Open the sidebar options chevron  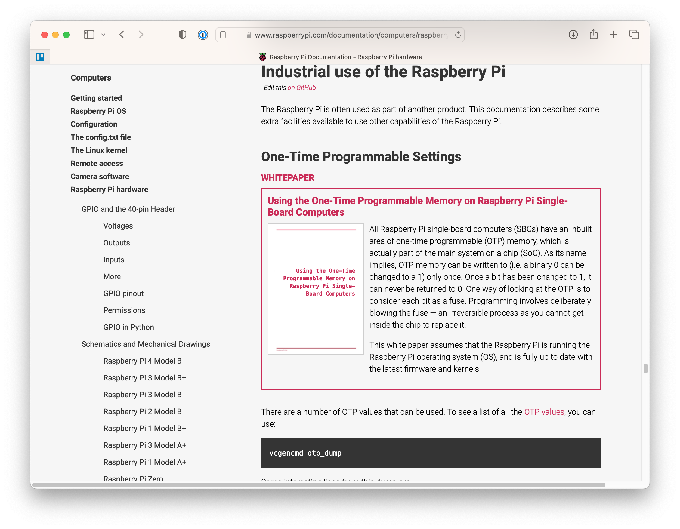click(104, 35)
